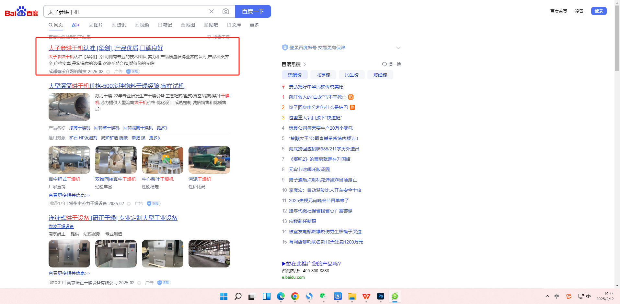Expand 更多 product names list
The width and height of the screenshot is (620, 304).
(162, 128)
